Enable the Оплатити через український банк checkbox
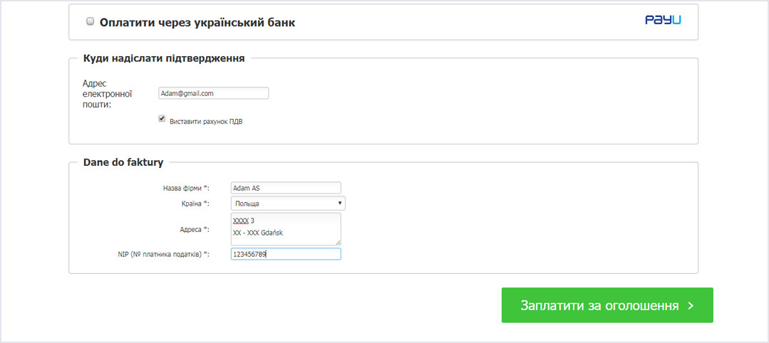 point(90,21)
